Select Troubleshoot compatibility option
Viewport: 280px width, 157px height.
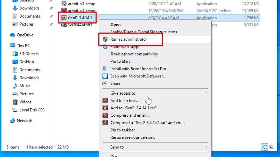(x=134, y=54)
